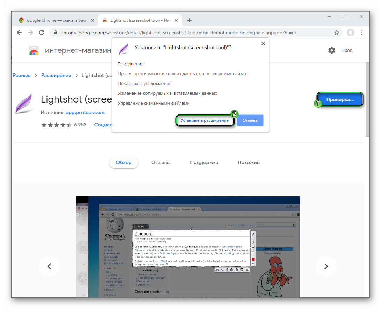Open ratings via the star rating
The width and height of the screenshot is (381, 309).
[56, 125]
